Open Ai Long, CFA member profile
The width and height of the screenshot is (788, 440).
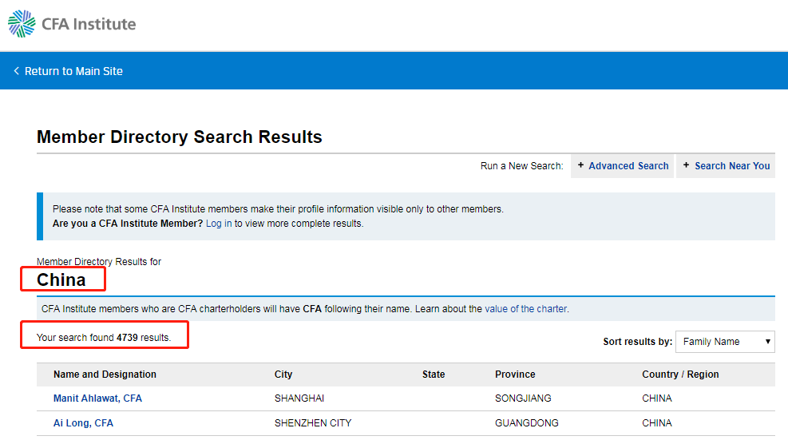[83, 423]
